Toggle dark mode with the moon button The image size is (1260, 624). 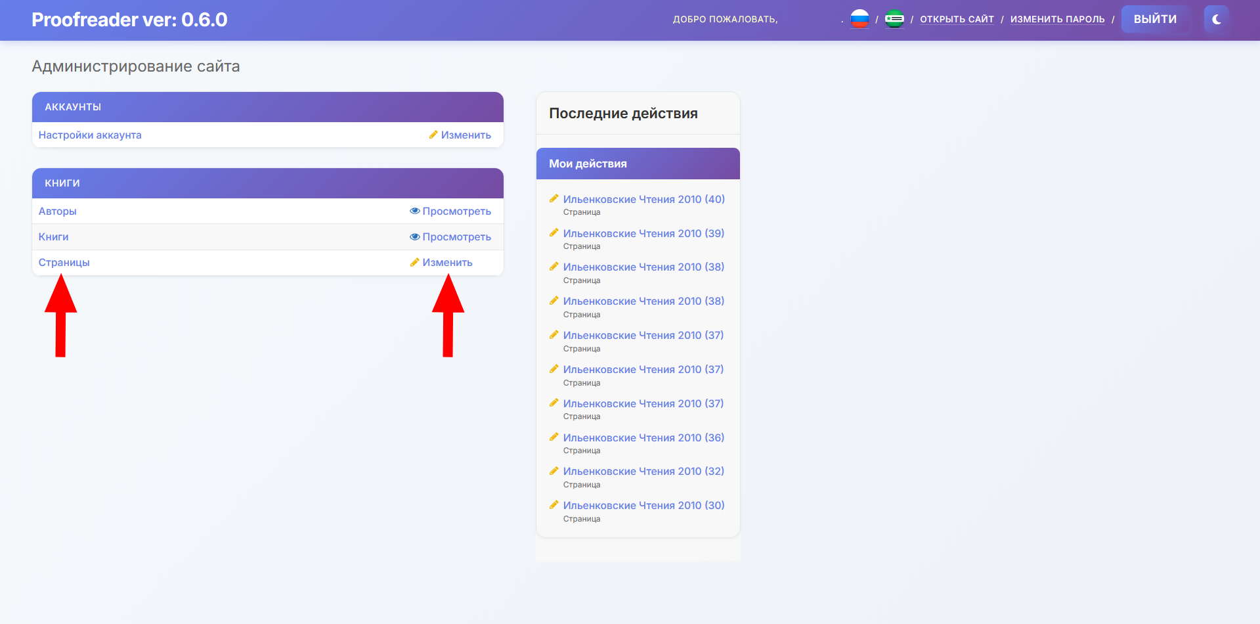click(1216, 19)
